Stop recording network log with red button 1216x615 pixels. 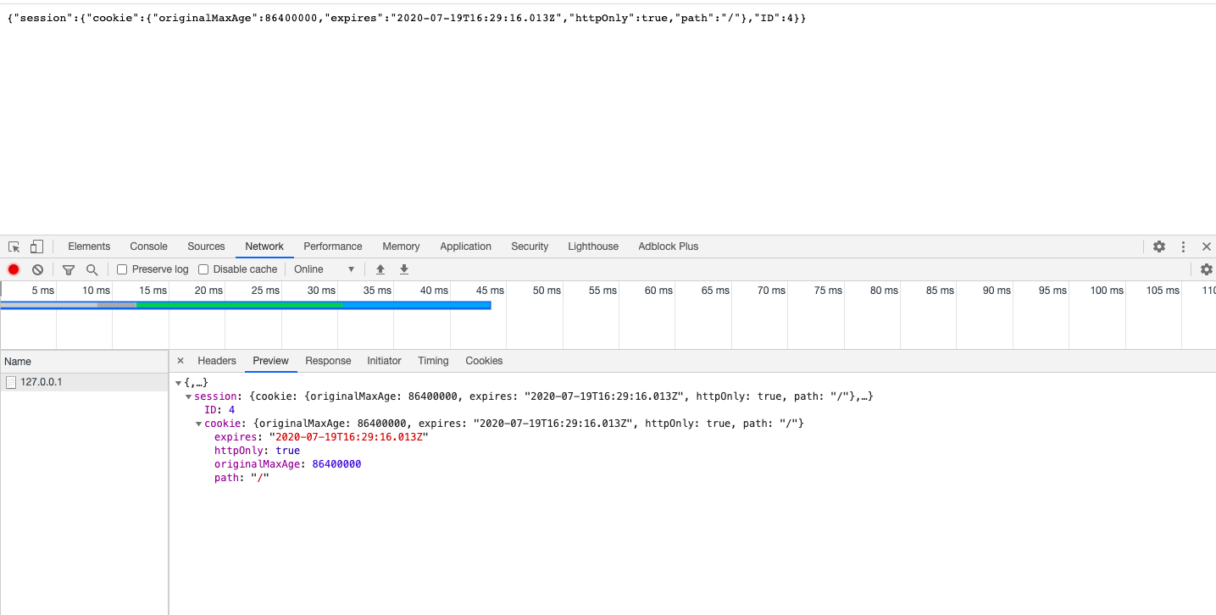(14, 269)
